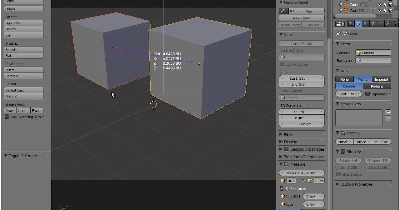The height and width of the screenshot is (210, 400).
Task: Expand the Custom Properties panel
Action: coord(337,184)
